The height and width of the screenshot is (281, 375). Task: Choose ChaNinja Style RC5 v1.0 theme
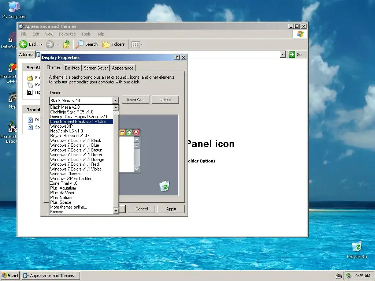coord(81,112)
